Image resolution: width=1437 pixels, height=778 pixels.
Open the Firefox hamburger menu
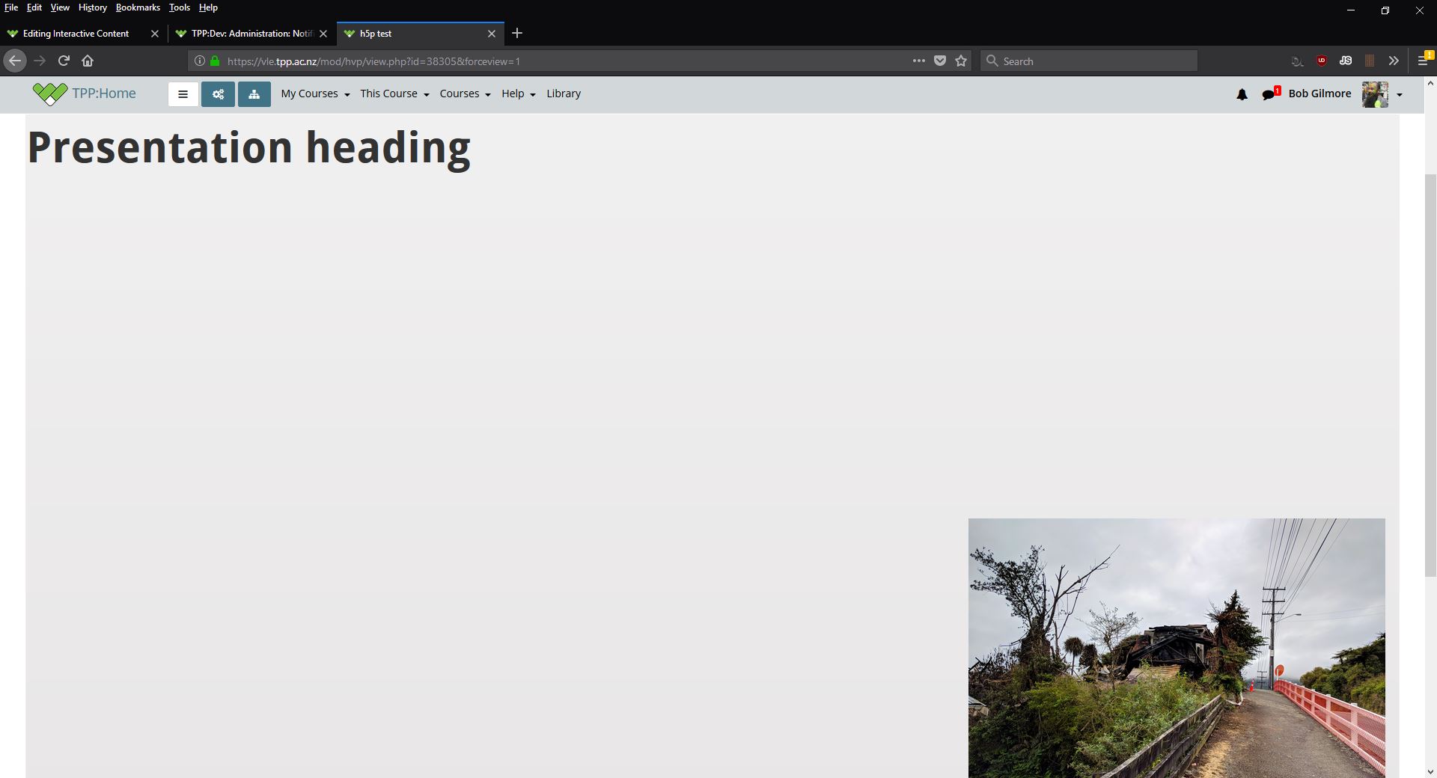point(1424,61)
